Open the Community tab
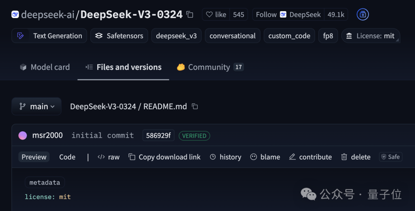This screenshot has width=415, height=211. 210,67
